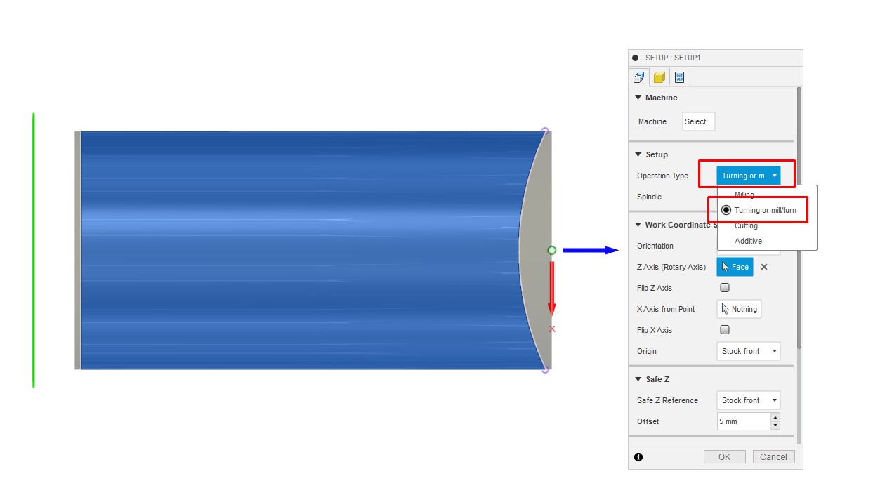Click the Nothing selector for X Axis from Point

click(x=739, y=309)
